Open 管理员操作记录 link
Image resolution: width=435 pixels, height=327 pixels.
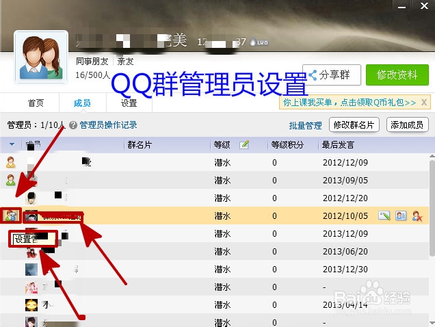coord(109,125)
